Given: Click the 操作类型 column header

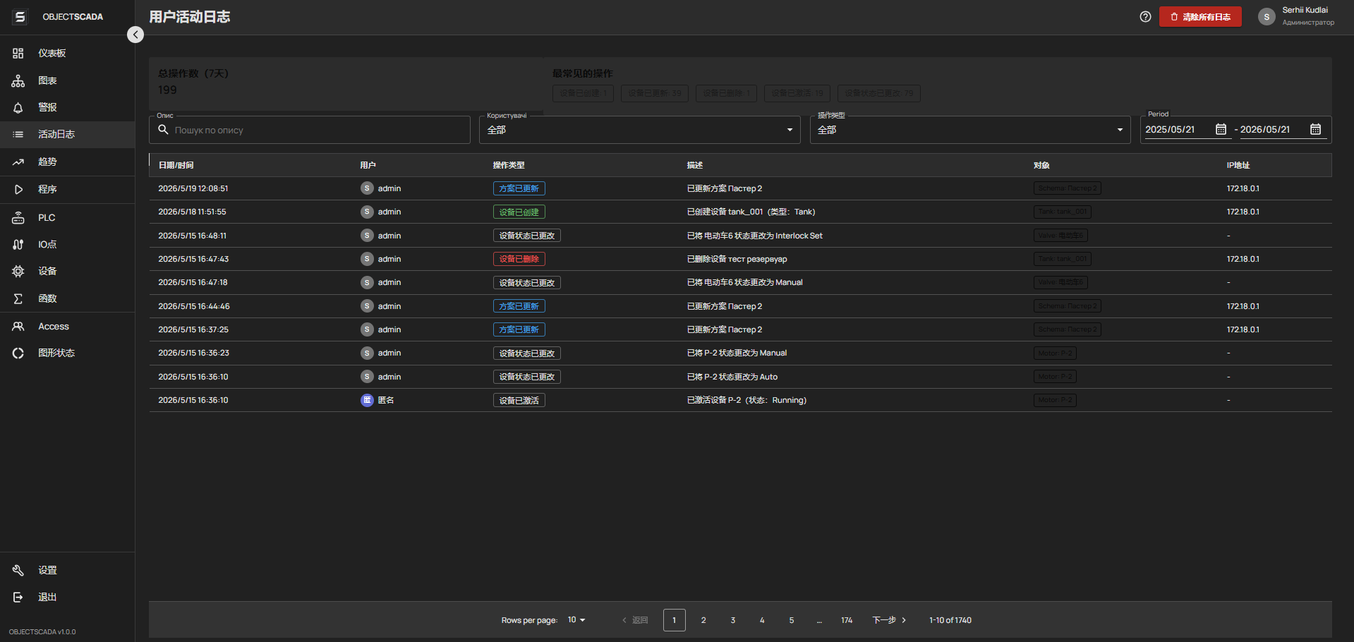Looking at the screenshot, I should [509, 165].
